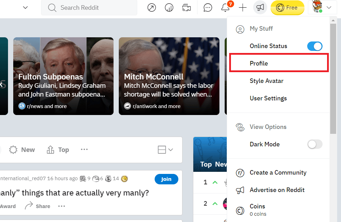Click the 16 hours ago timestamp
The width and height of the screenshot is (341, 222).
(x=62, y=178)
